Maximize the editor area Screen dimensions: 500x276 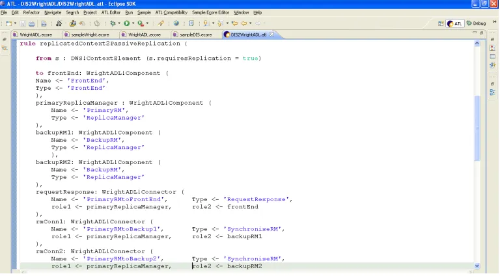coord(482,33)
